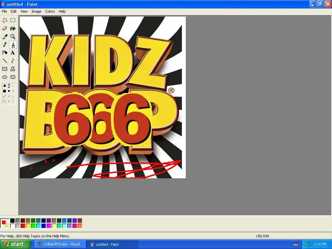Choose the bright red palette color
This screenshot has height=249, width=332.
(x=23, y=226)
